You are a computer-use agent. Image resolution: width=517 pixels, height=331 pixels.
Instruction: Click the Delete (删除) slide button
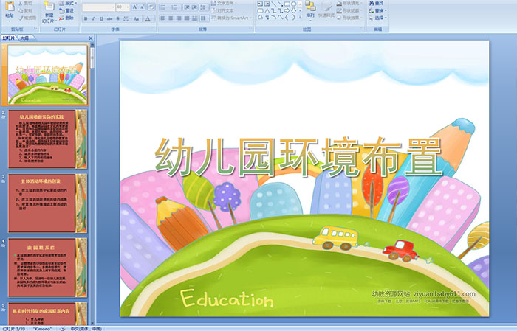pos(66,18)
